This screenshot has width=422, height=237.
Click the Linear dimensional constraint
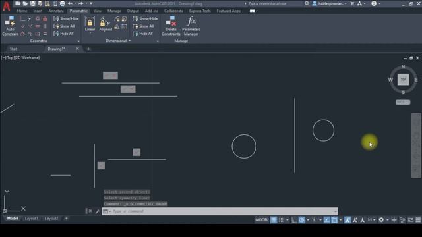click(x=90, y=24)
